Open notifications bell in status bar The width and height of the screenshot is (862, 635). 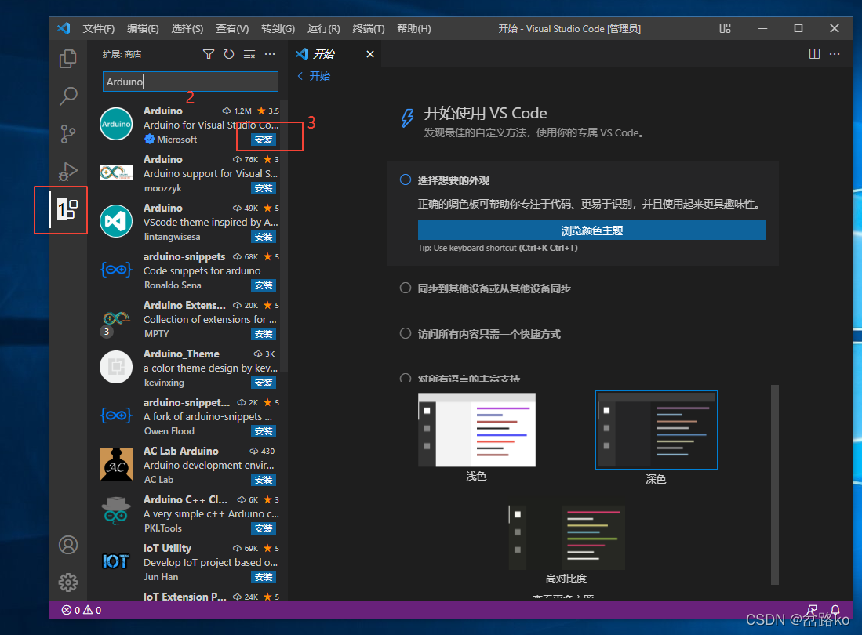coord(835,610)
